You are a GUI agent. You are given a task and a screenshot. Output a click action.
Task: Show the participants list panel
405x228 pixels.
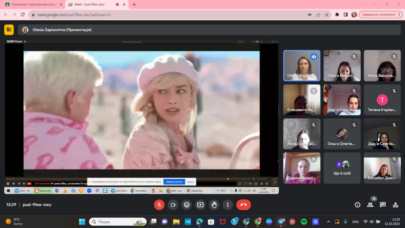[x=370, y=205]
